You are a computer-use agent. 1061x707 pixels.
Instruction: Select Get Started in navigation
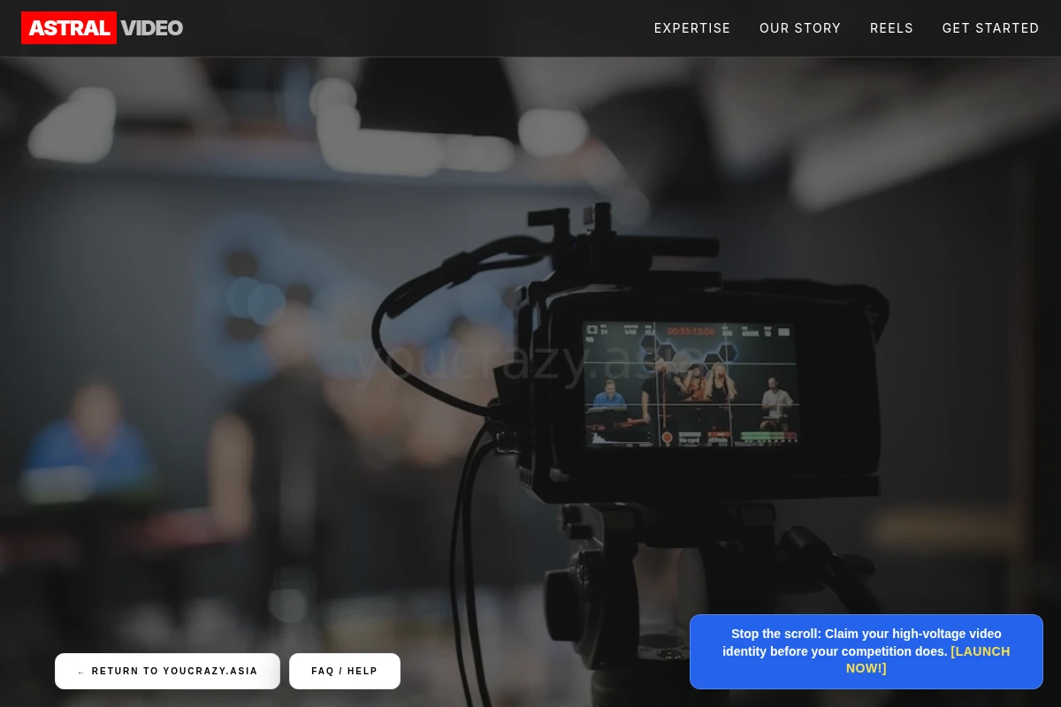tap(990, 28)
